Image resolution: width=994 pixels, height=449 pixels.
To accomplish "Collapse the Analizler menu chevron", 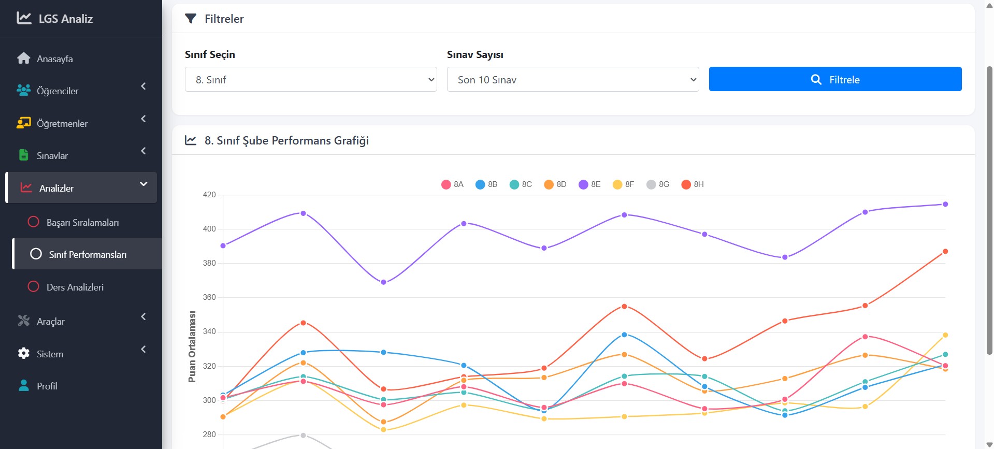I will (143, 184).
